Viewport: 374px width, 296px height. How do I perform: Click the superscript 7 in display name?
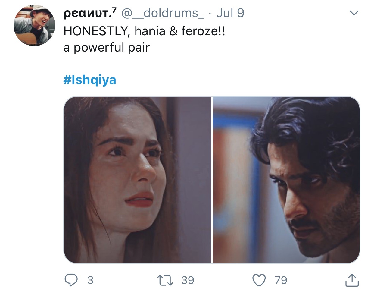click(114, 11)
